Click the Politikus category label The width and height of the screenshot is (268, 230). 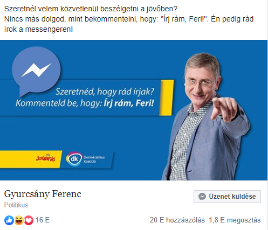click(x=16, y=205)
